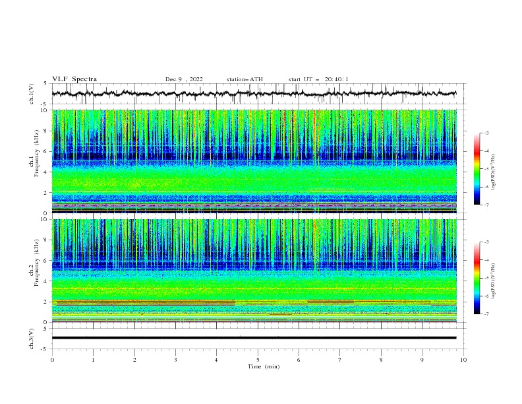Click the "VLF Spectra" plot title
The image size is (522, 404).
tap(74, 79)
